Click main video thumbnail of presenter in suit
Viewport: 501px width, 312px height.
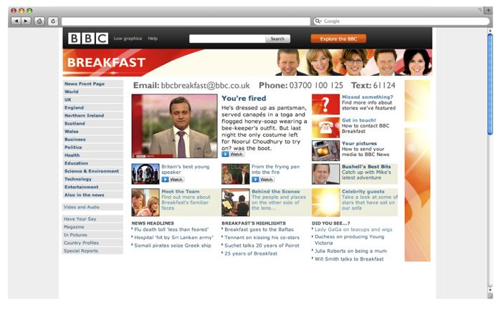point(174,126)
